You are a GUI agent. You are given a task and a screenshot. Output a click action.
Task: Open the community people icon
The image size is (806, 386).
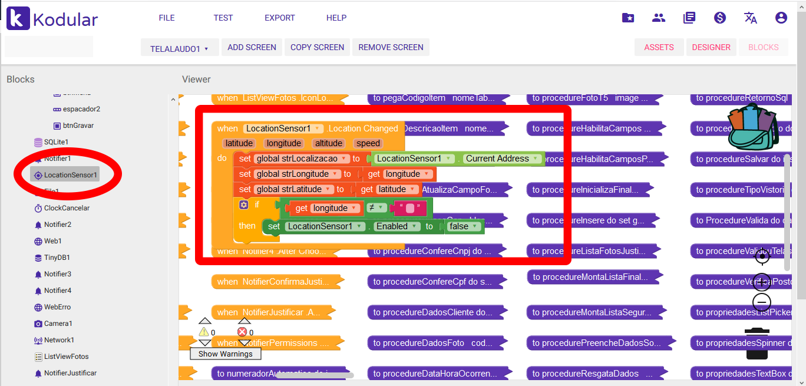(659, 18)
